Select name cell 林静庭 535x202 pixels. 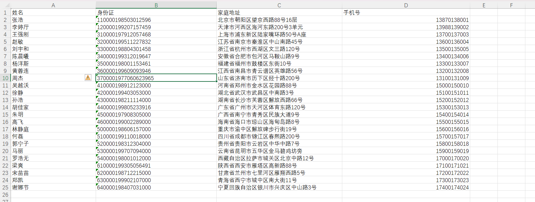point(53,129)
